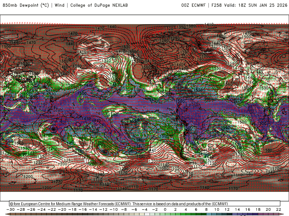
Task: Click the '-24' color scale label
Action: (x=41, y=210)
